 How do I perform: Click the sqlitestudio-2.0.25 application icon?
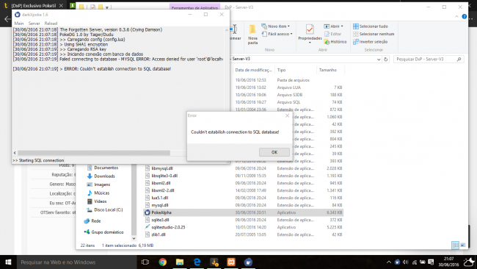[148, 227]
